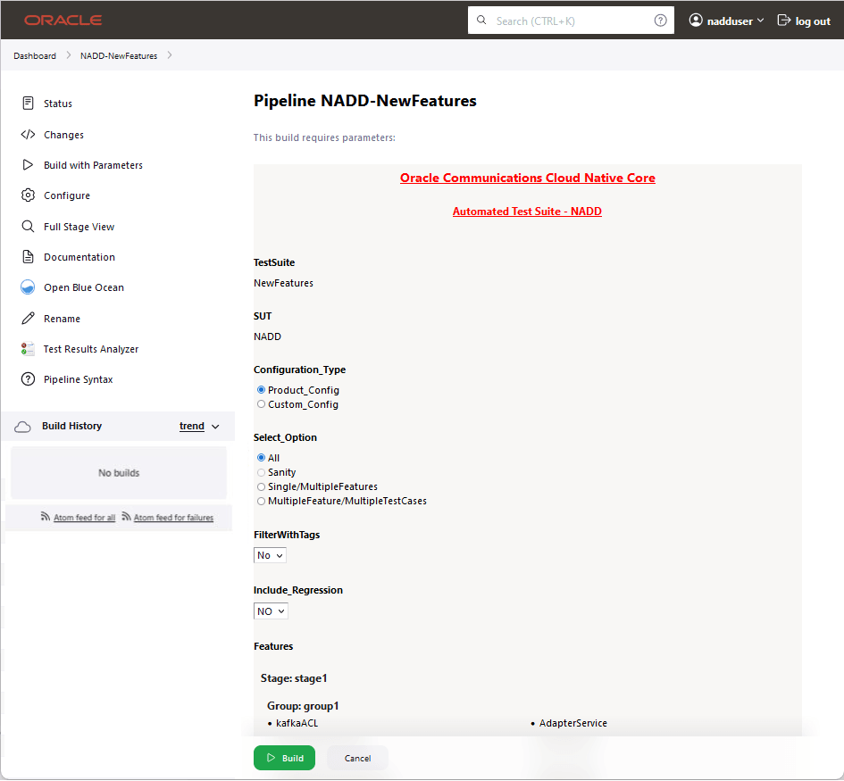Viewport: 844px width, 781px height.
Task: Click the Test Results Analyzer icon
Action: (28, 349)
